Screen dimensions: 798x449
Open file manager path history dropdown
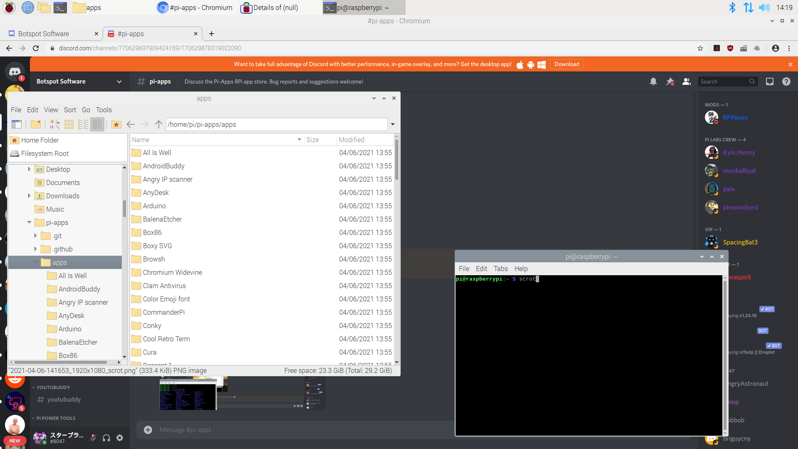(x=393, y=124)
